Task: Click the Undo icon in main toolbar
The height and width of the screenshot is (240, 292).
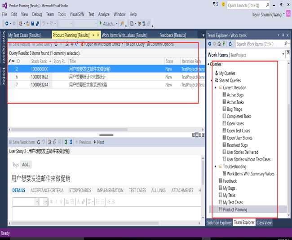Action: (44, 24)
